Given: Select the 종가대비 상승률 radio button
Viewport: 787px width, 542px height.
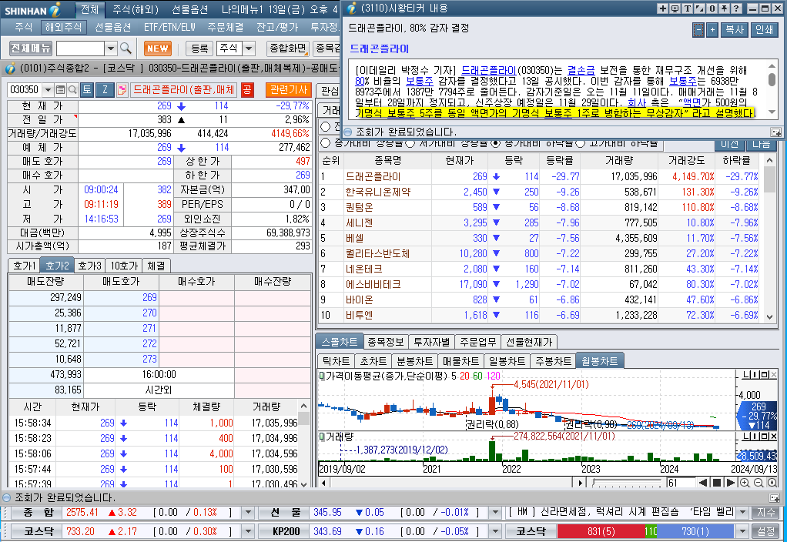Looking at the screenshot, I should 325,143.
